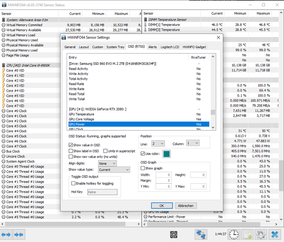284x242 pixels.
Task: Open the Show value type dropdown
Action: (x=114, y=170)
